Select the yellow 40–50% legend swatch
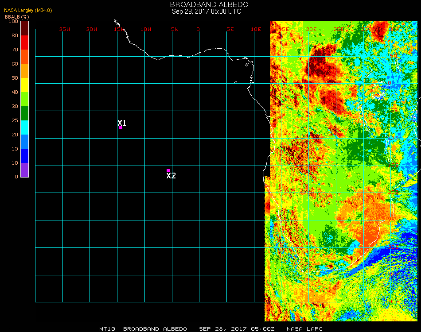The height and width of the screenshot is (332, 421). (25, 85)
